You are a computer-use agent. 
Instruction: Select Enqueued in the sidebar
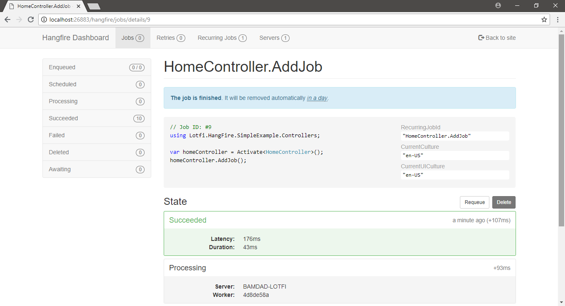[x=97, y=67]
